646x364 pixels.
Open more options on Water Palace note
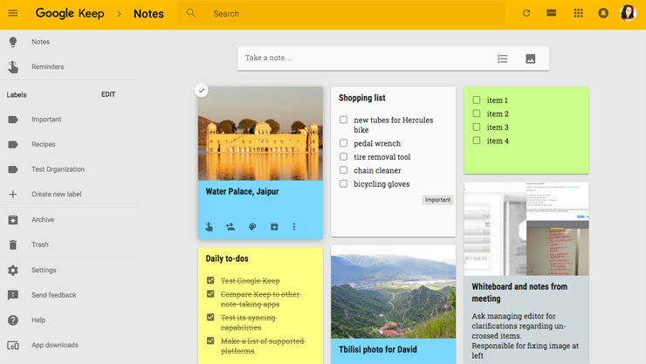[293, 226]
